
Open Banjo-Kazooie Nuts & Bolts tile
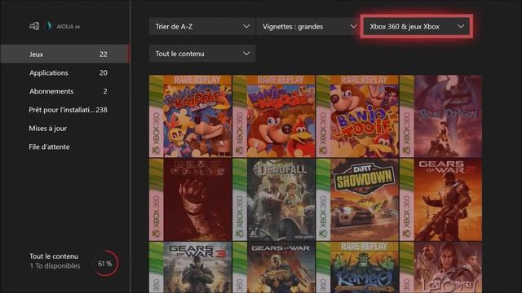click(190, 116)
